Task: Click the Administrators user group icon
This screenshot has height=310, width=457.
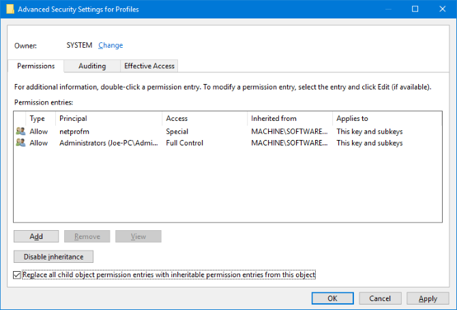Action: 20,143
